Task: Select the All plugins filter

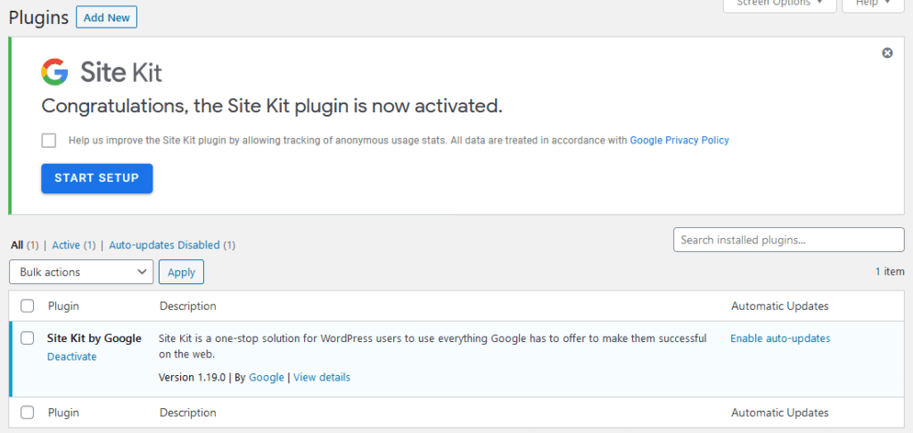Action: tap(17, 245)
